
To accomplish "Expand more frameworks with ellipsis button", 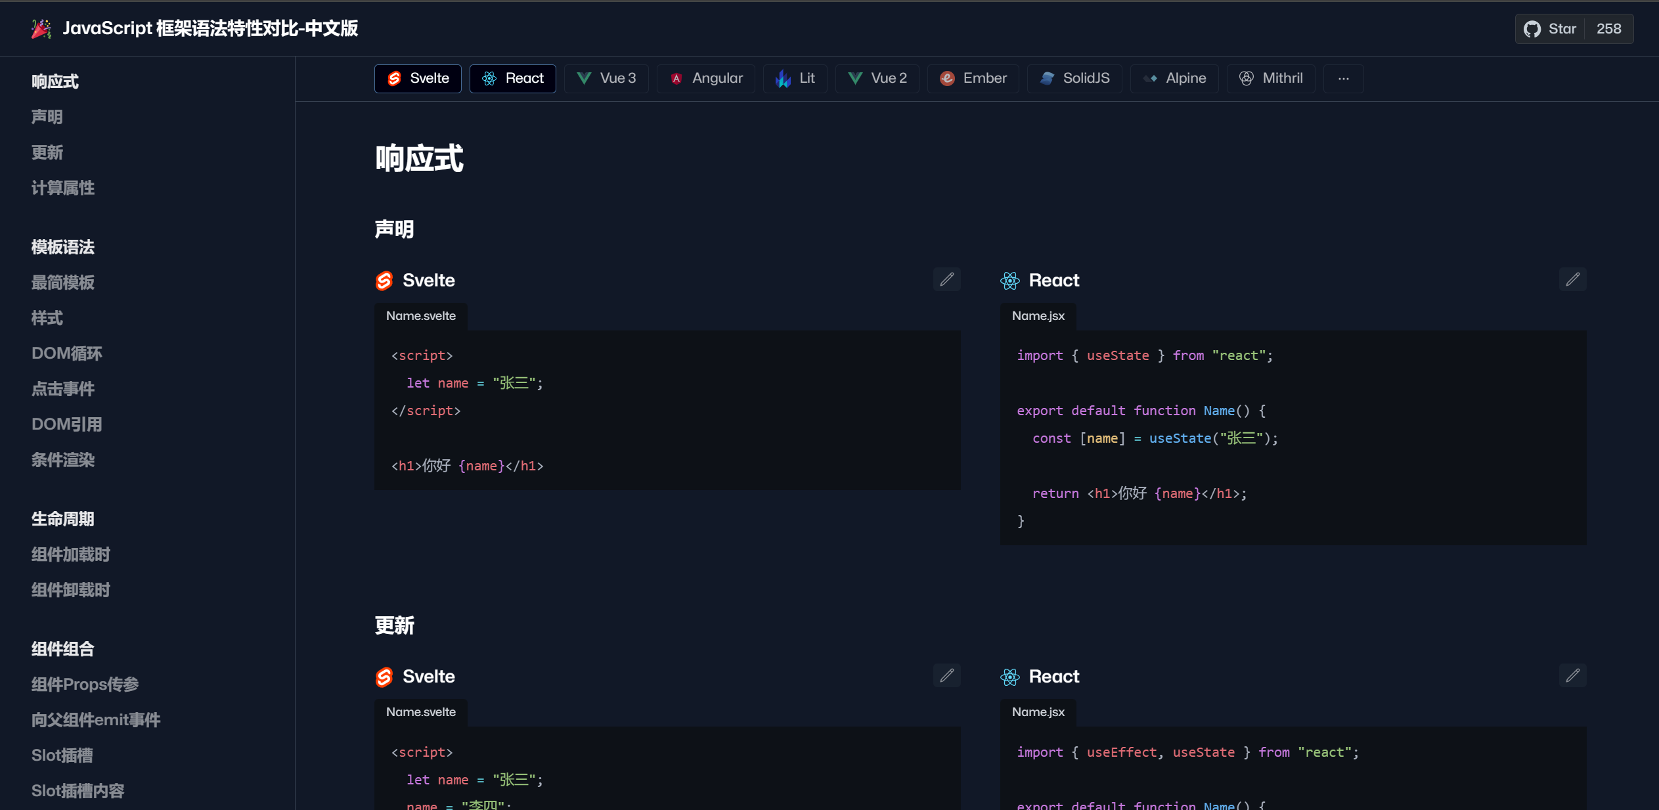I will point(1343,78).
